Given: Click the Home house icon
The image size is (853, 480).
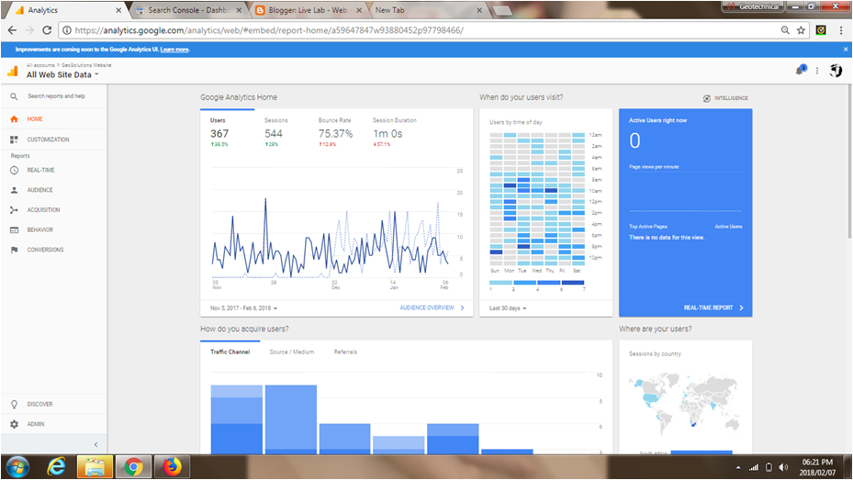Looking at the screenshot, I should click(14, 119).
